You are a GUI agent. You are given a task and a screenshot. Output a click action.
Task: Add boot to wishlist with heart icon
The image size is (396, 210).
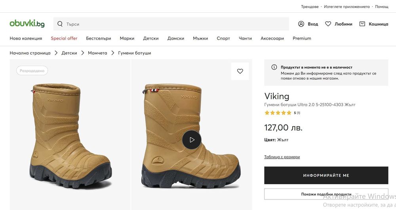point(240,71)
